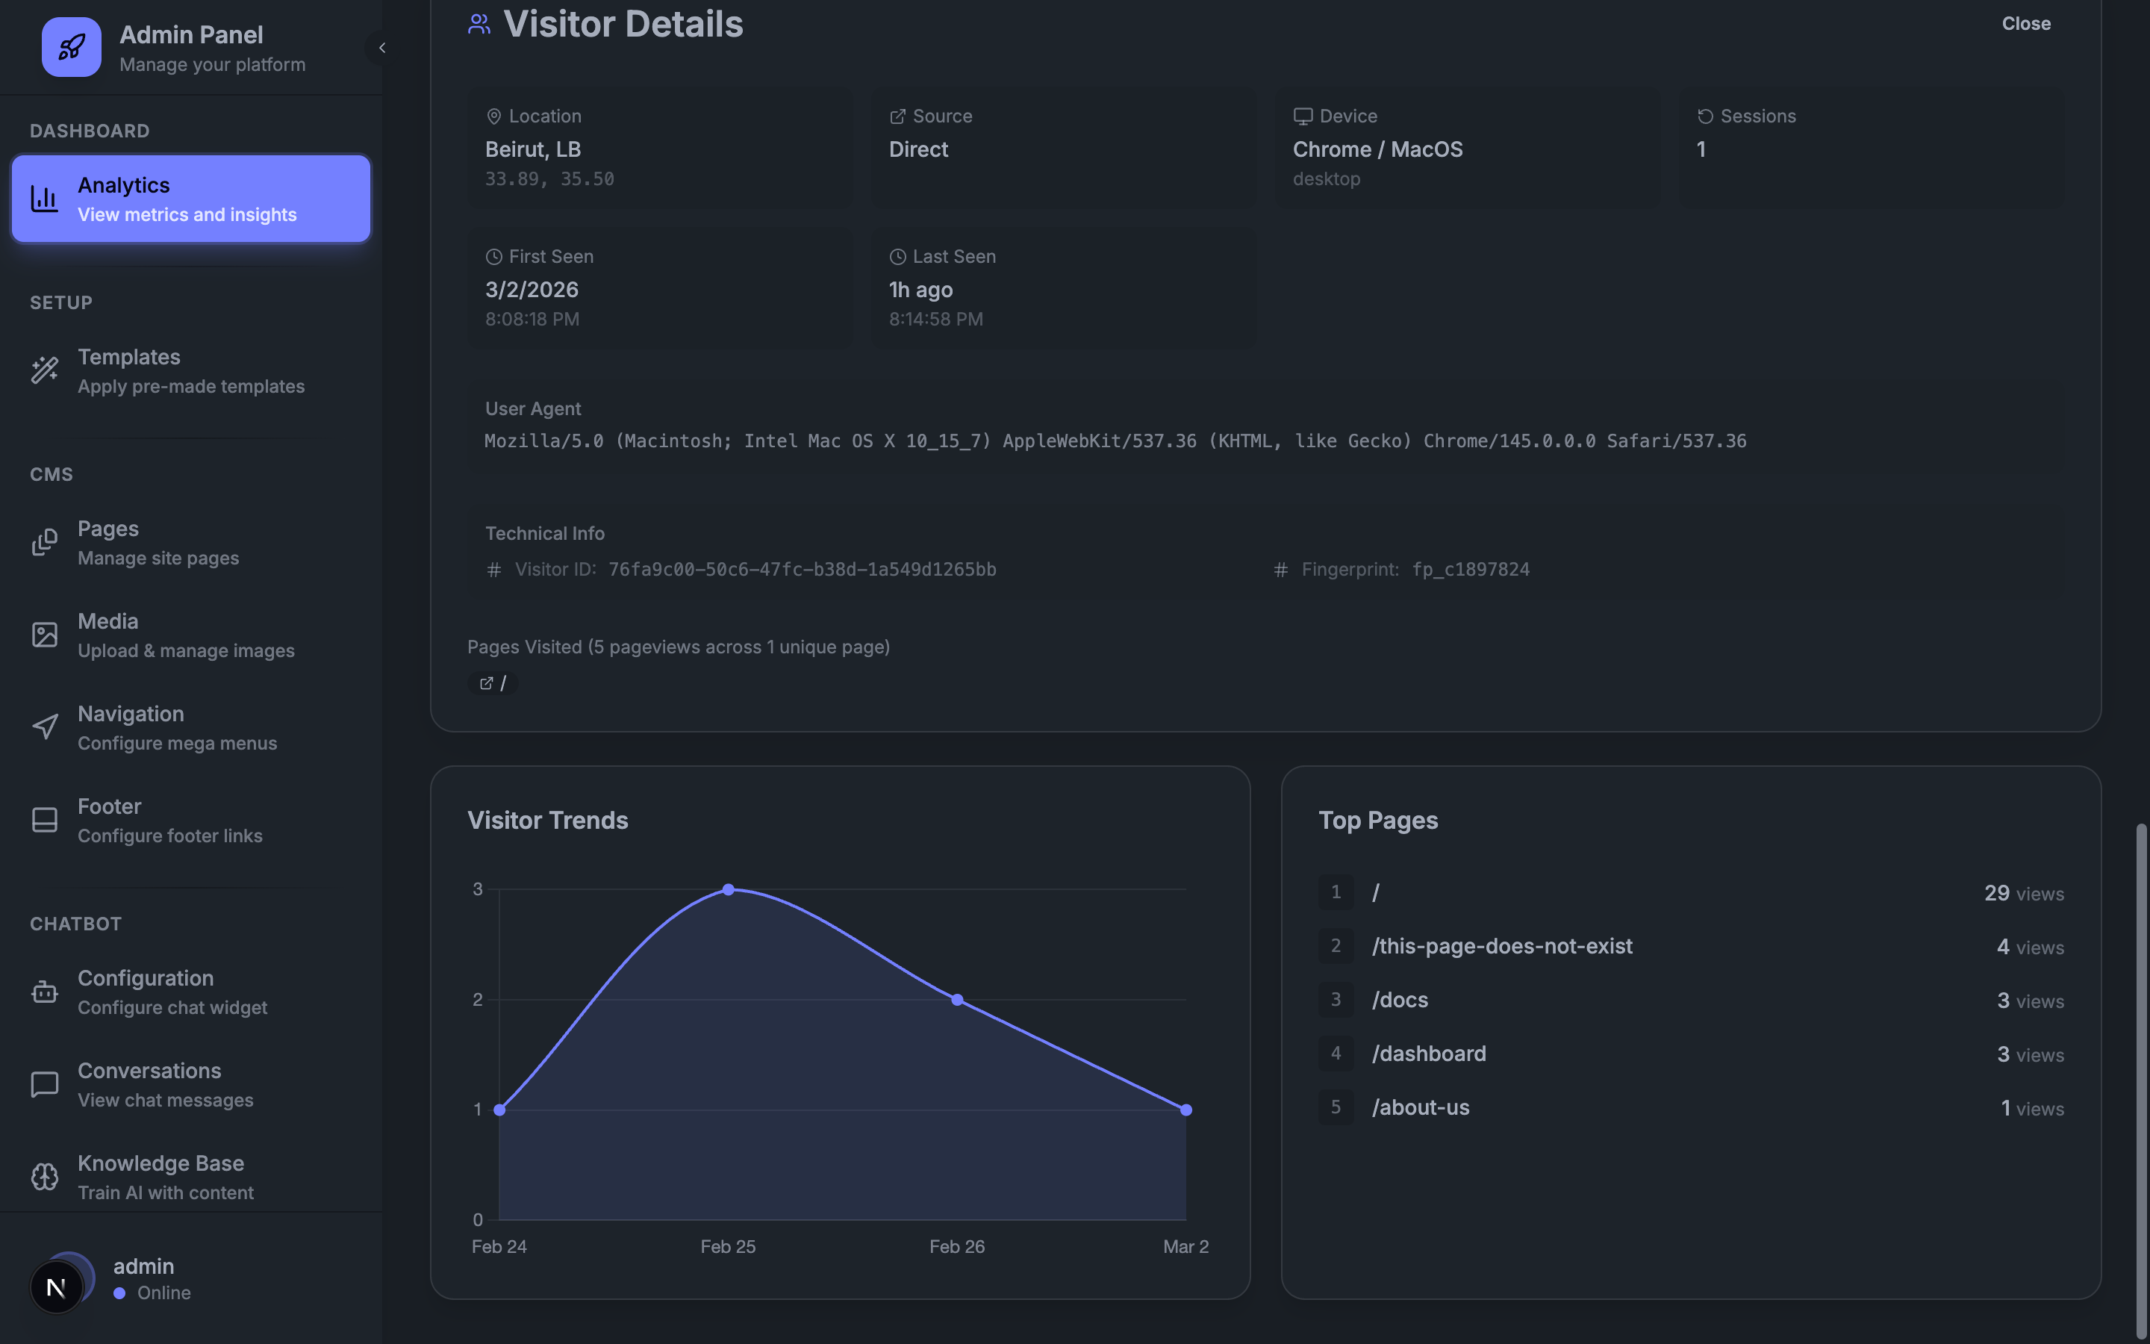Click the Templates magic wand icon
Screen dimensions: 2150x1344
[x=45, y=370]
